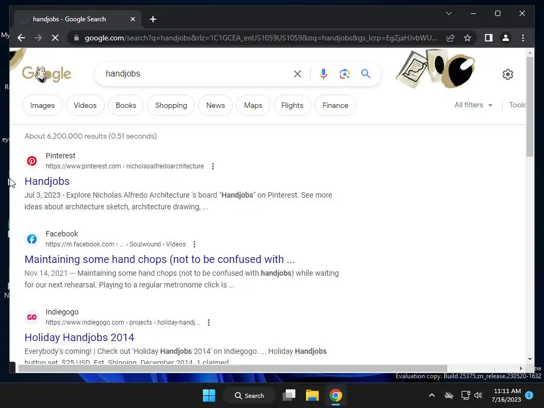This screenshot has width=544, height=408.
Task: Open the Chrome side panel
Action: (x=489, y=38)
